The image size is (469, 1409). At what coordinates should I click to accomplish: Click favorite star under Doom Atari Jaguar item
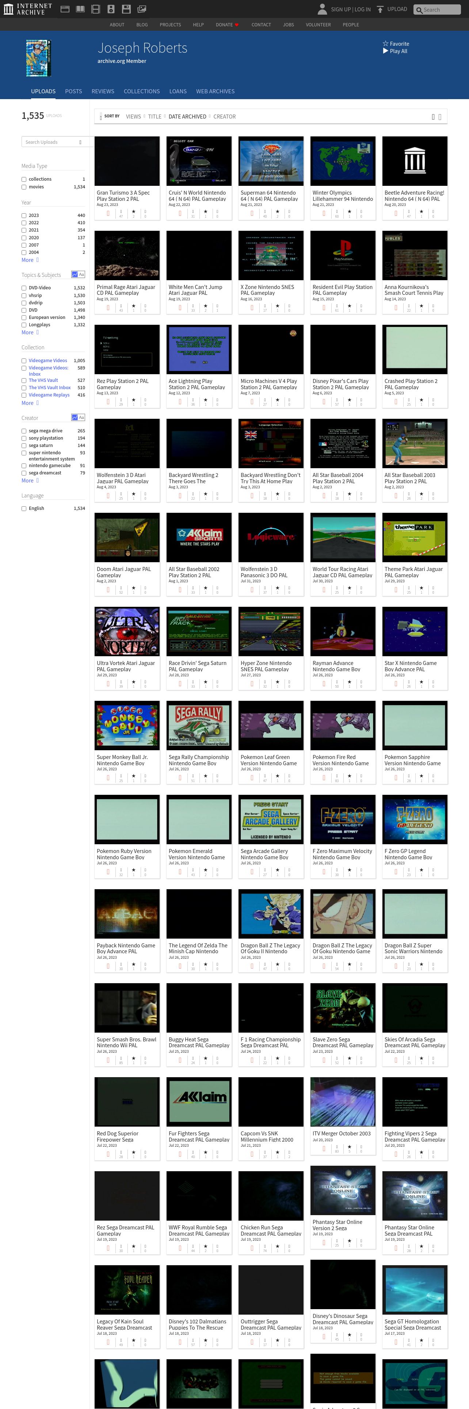click(x=133, y=588)
